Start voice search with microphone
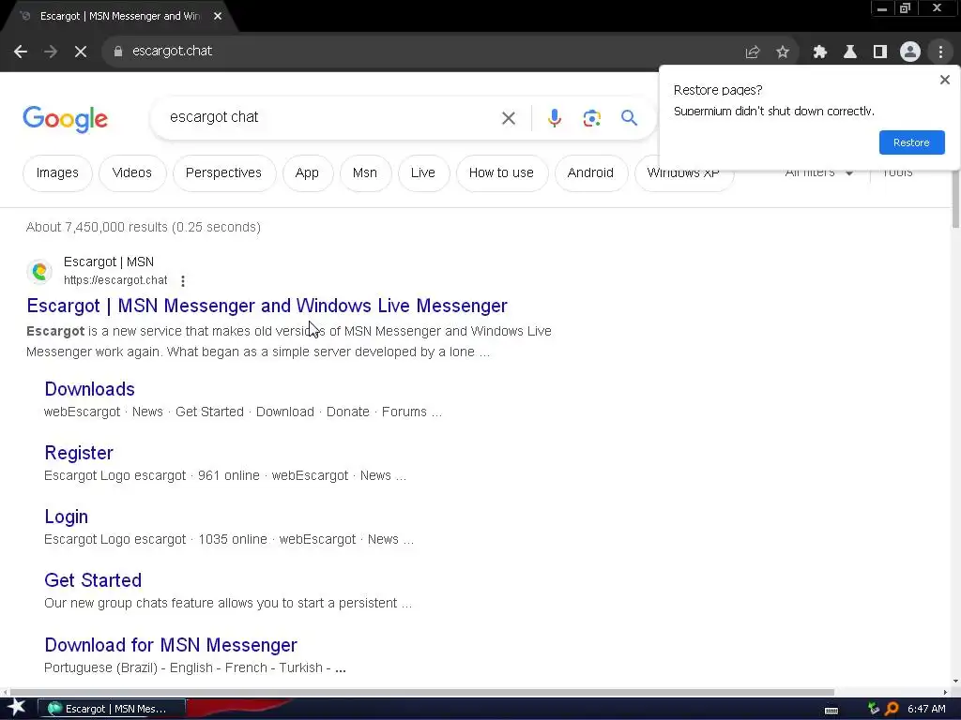This screenshot has width=961, height=720. click(x=554, y=118)
